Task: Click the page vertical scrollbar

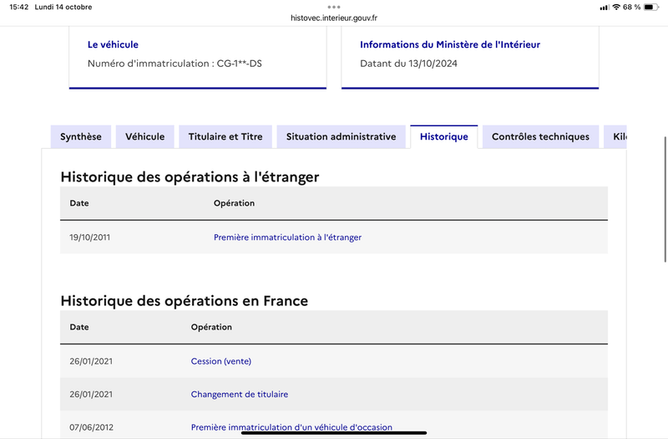Action: [x=665, y=199]
